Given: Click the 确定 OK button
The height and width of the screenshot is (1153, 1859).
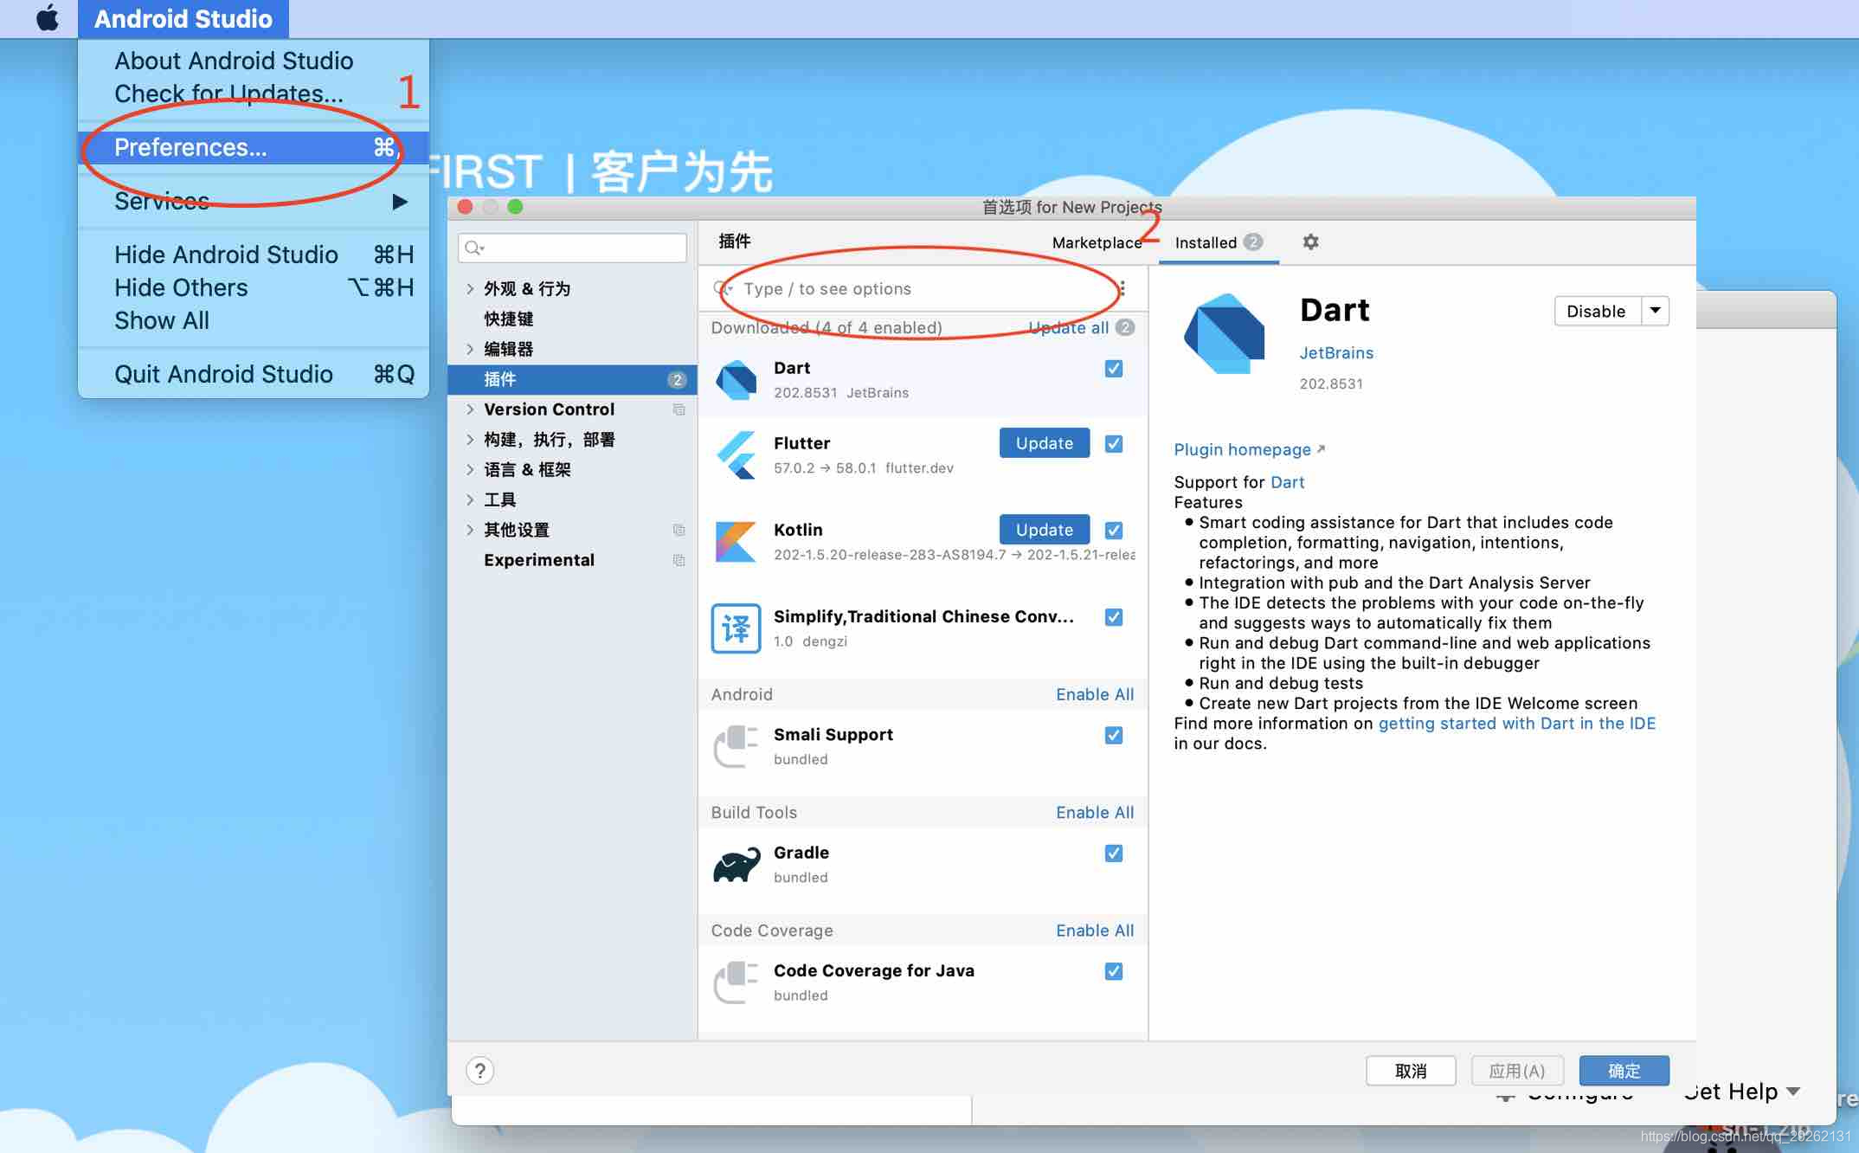Looking at the screenshot, I should tap(1624, 1071).
